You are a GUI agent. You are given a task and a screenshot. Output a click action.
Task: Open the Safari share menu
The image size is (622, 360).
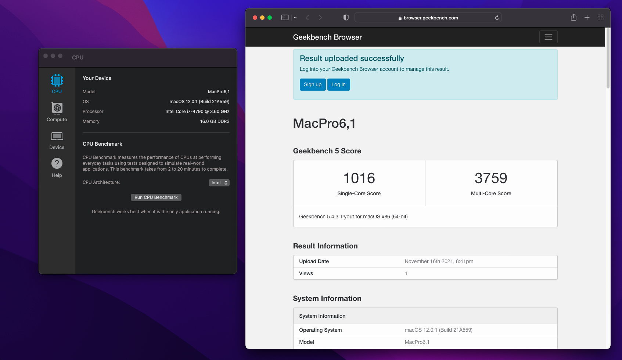[x=574, y=17]
